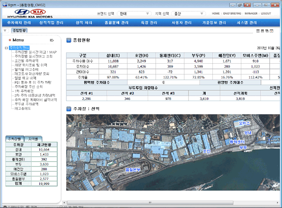Click the 품질본부 label on the map
This screenshot has width=282, height=208.
(133, 169)
